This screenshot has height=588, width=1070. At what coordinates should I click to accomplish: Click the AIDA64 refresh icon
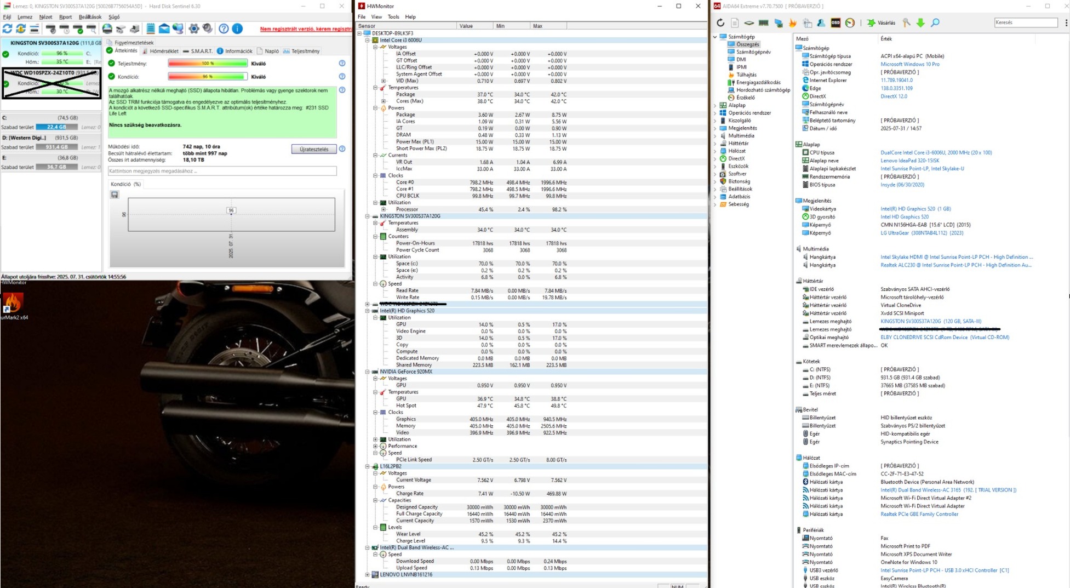tap(720, 23)
